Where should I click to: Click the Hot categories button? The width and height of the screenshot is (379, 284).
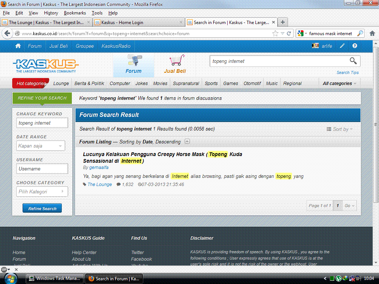[31, 84]
